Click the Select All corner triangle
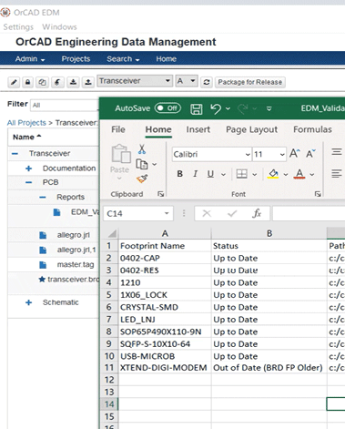345x429 pixels. (x=112, y=233)
